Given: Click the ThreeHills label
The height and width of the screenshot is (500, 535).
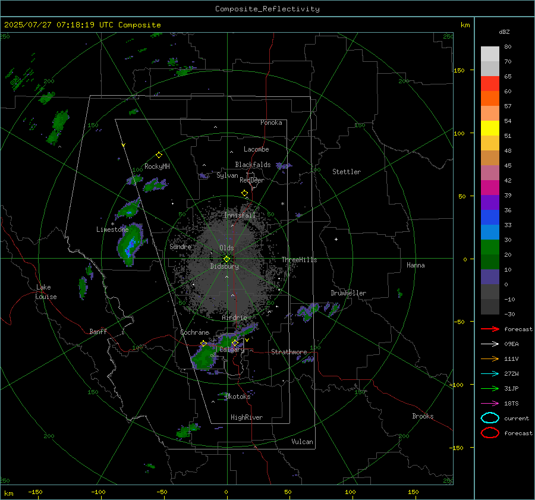Looking at the screenshot, I should tap(299, 260).
